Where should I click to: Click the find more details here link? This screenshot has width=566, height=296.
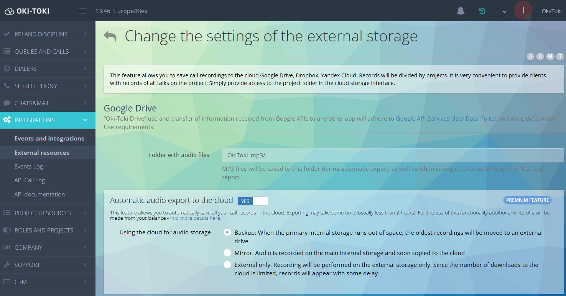click(196, 218)
